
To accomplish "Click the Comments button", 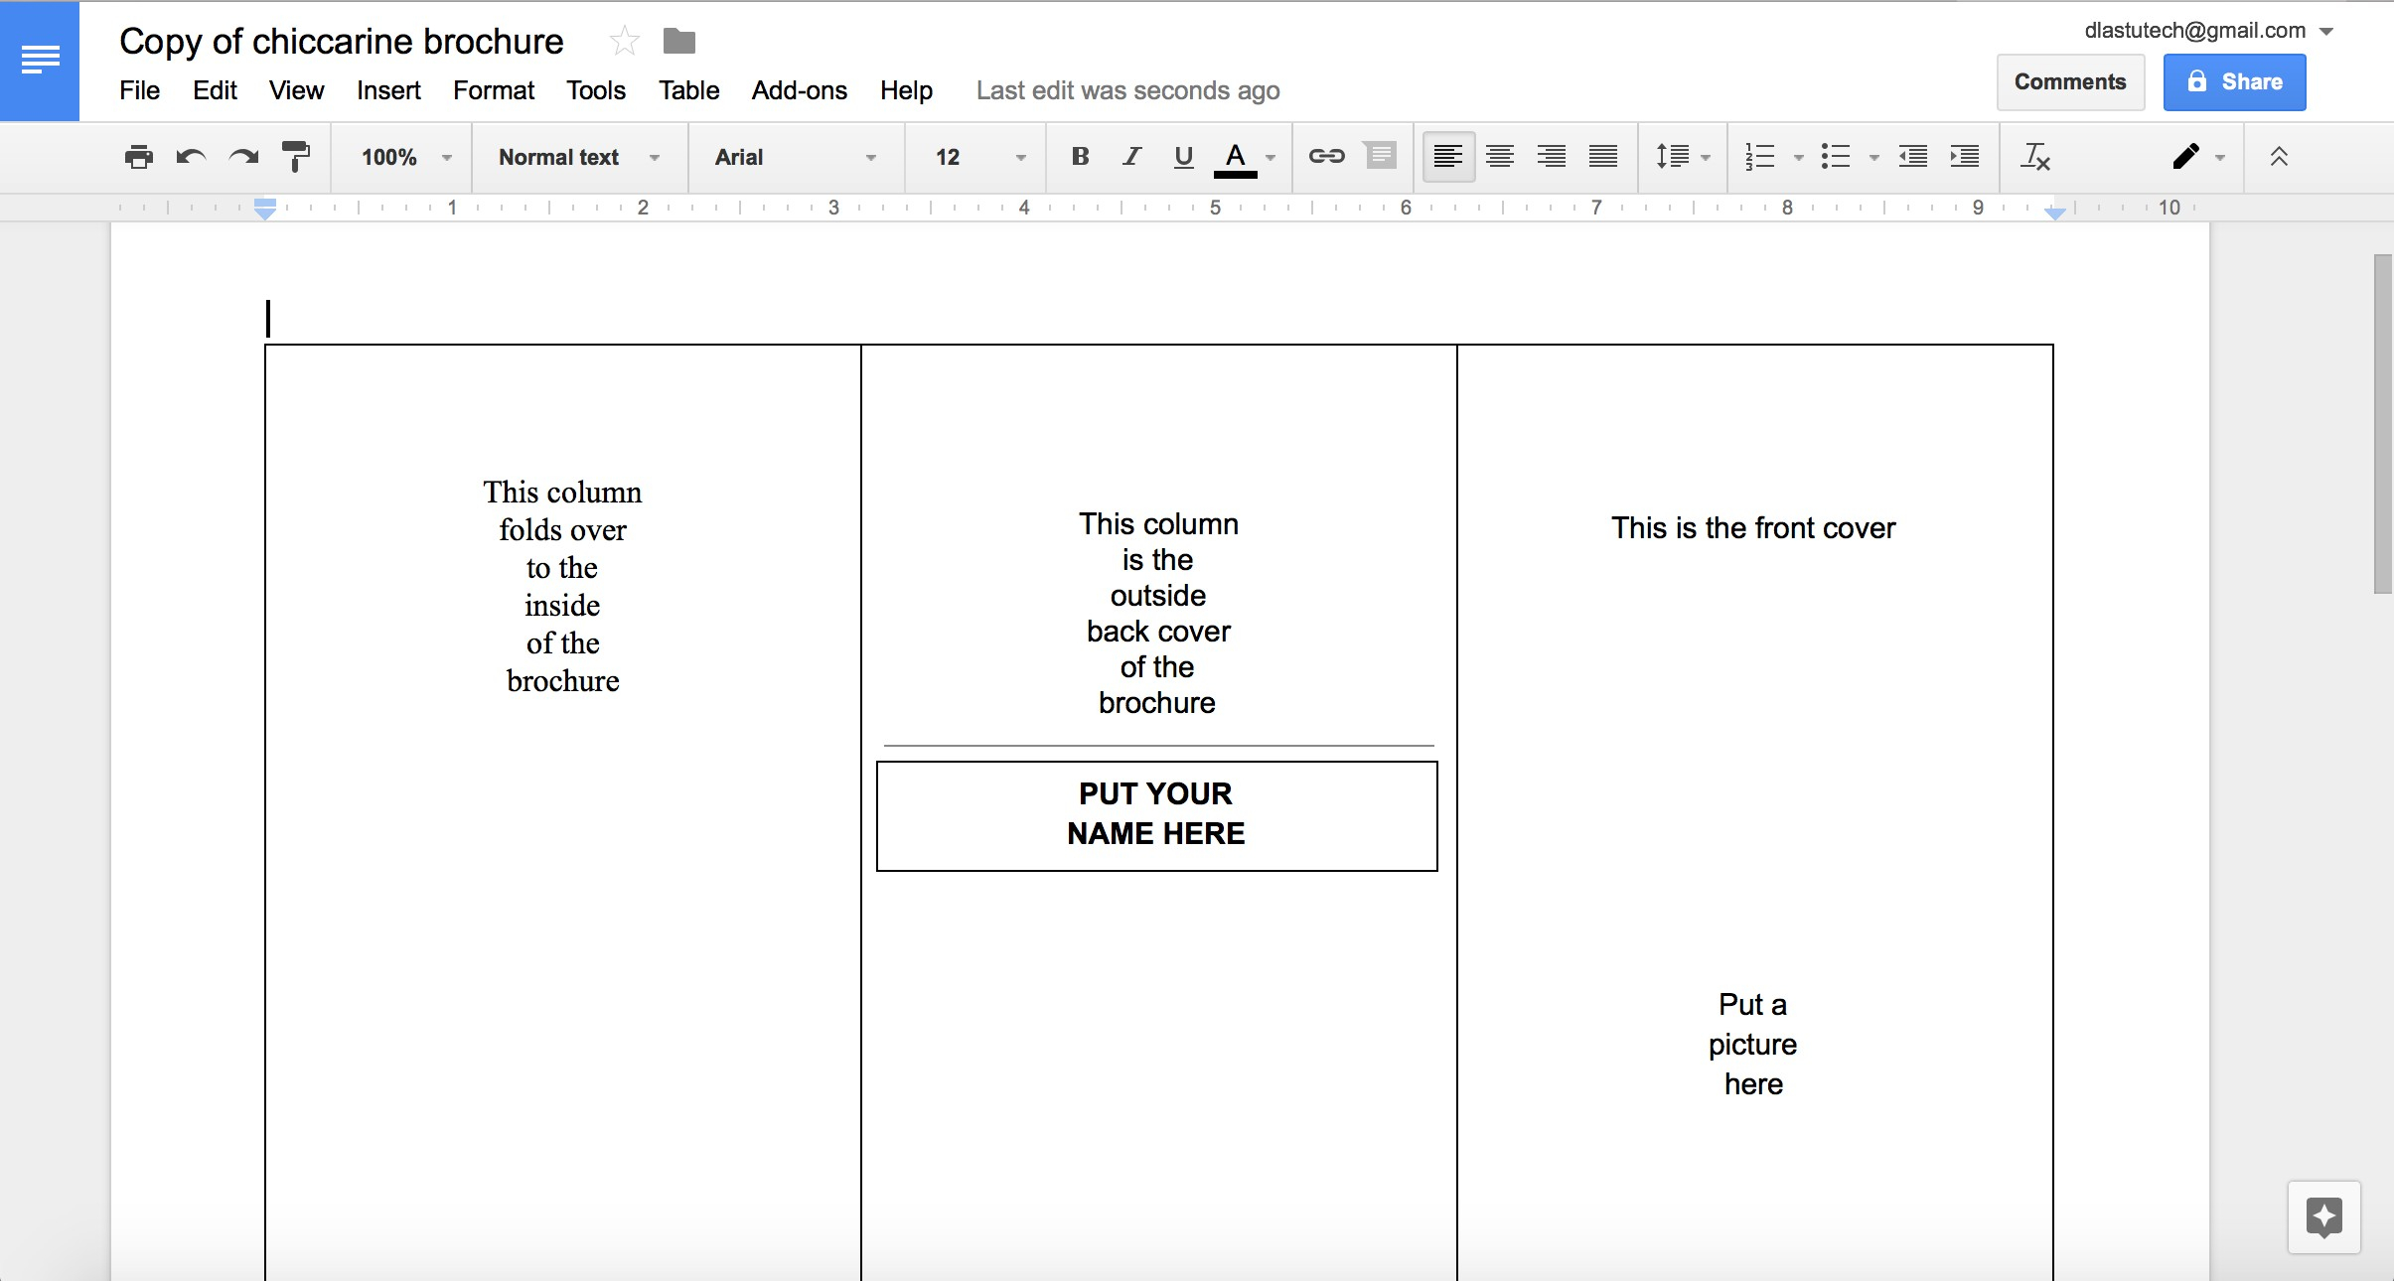I will pos(2069,80).
